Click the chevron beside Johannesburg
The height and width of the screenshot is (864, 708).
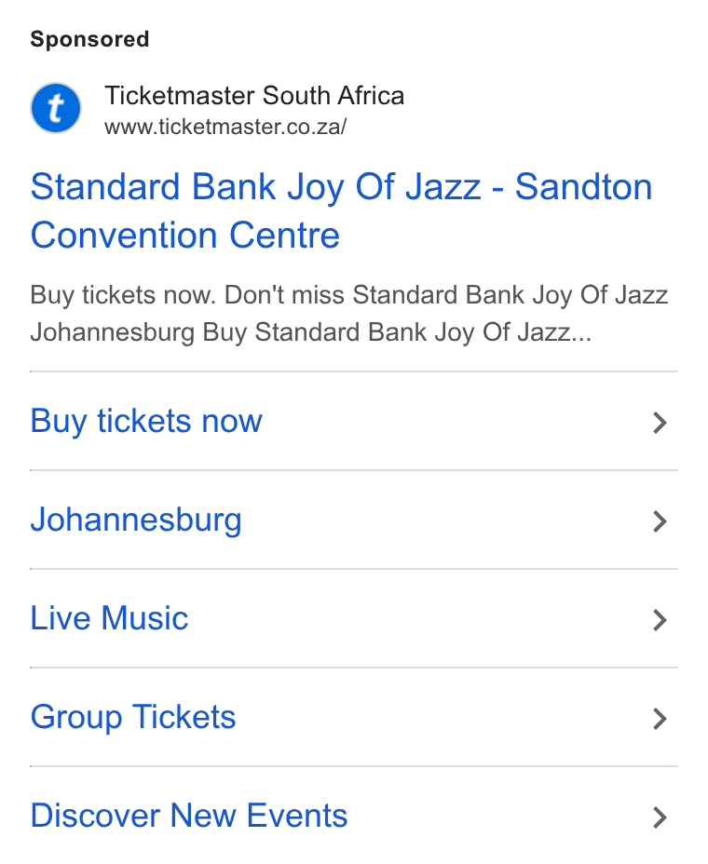(660, 521)
